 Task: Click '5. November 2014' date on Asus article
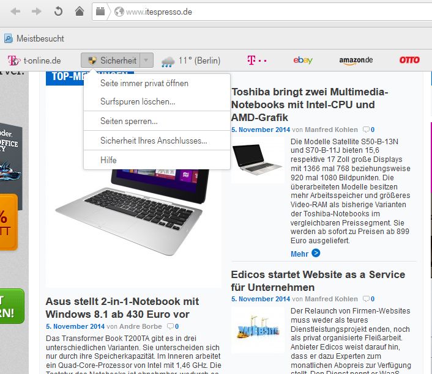tap(75, 326)
